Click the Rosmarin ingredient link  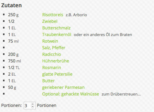click(51, 68)
